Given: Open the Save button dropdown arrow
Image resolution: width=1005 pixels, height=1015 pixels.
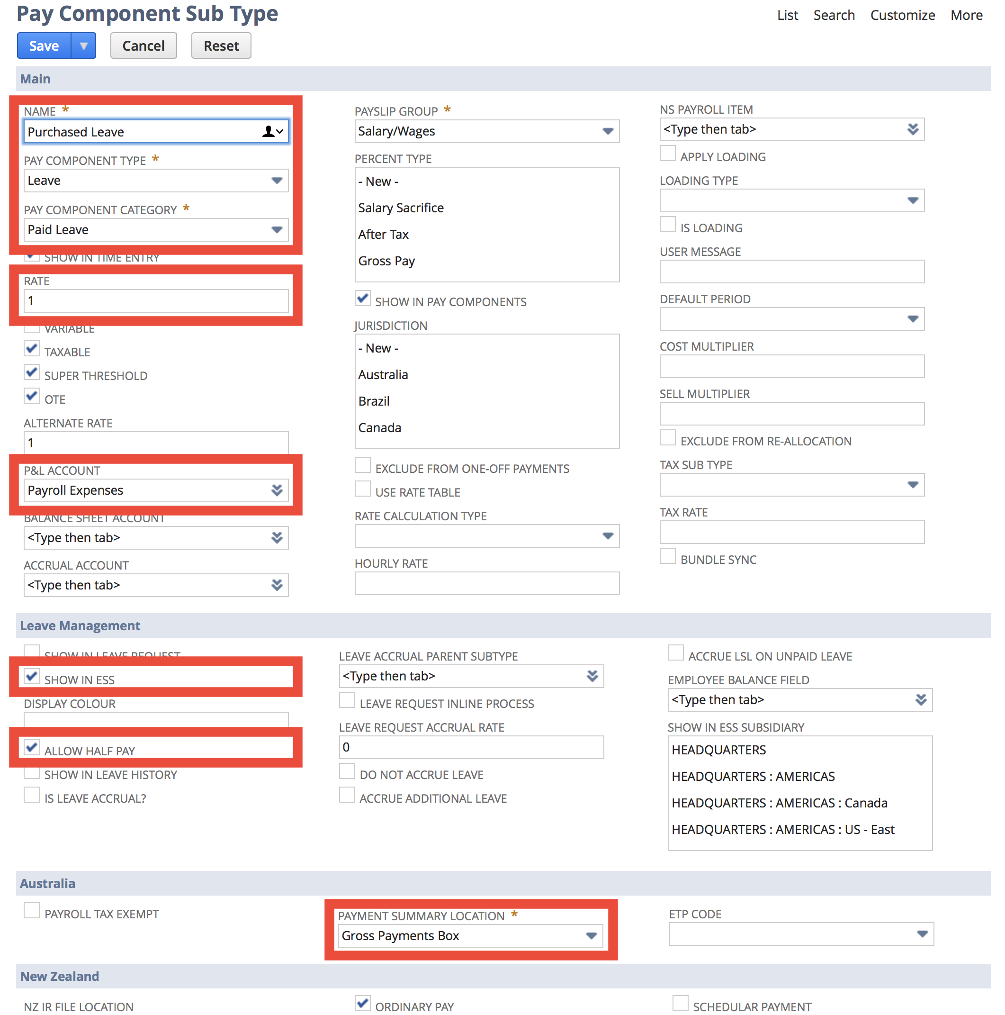Looking at the screenshot, I should [84, 45].
